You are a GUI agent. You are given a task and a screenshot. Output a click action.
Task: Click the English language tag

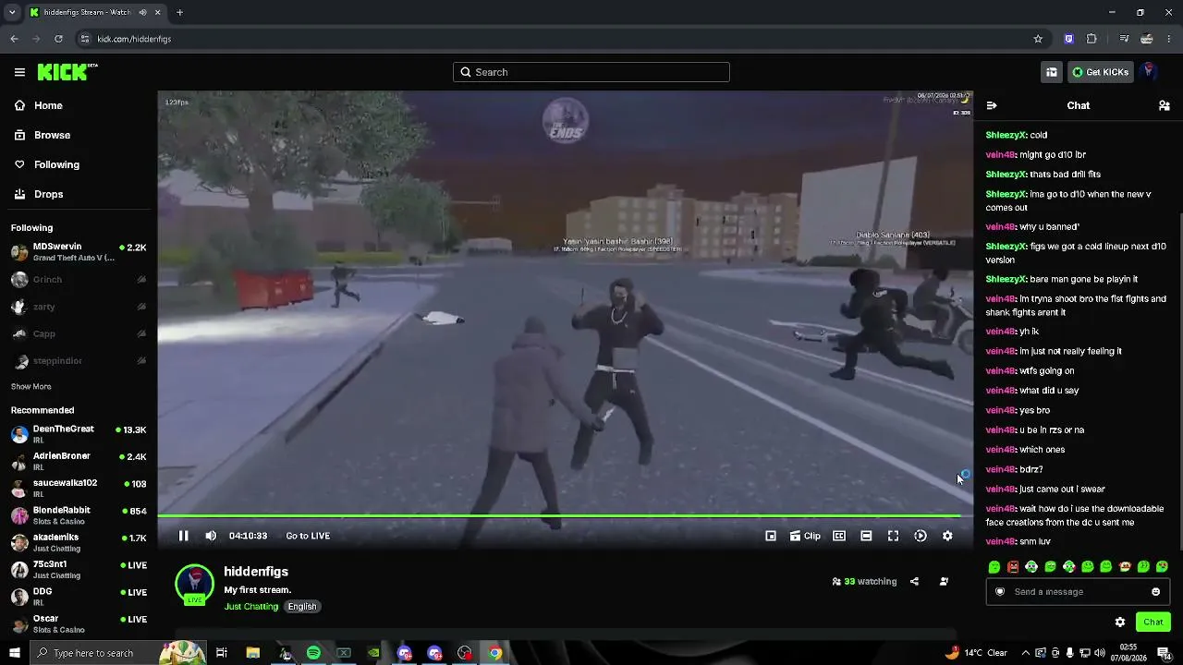(302, 607)
